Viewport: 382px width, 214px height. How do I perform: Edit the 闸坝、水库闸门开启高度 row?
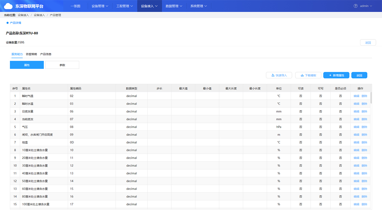click(356, 135)
